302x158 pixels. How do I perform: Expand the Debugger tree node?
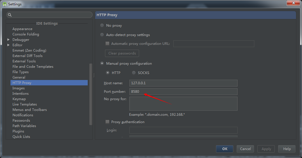pos(9,40)
